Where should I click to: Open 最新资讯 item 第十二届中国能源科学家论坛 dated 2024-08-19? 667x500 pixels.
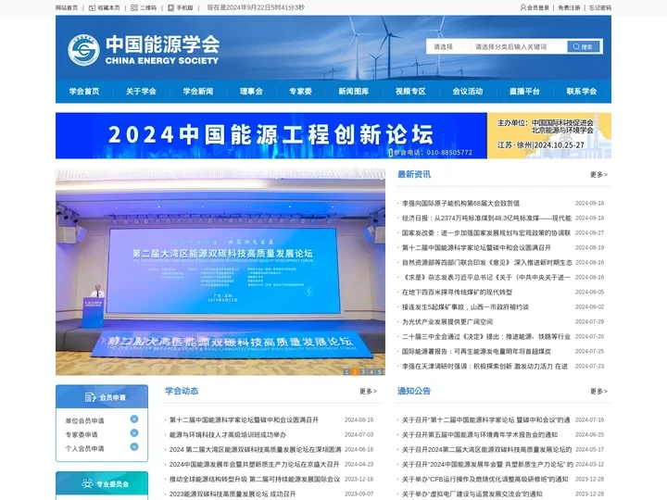(476, 247)
